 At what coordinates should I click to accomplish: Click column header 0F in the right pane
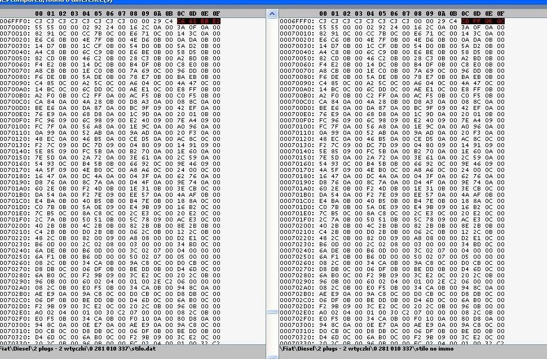pyautogui.click(x=501, y=14)
